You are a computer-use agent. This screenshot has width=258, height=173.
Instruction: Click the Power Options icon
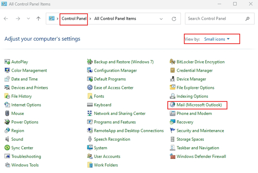tap(7, 122)
